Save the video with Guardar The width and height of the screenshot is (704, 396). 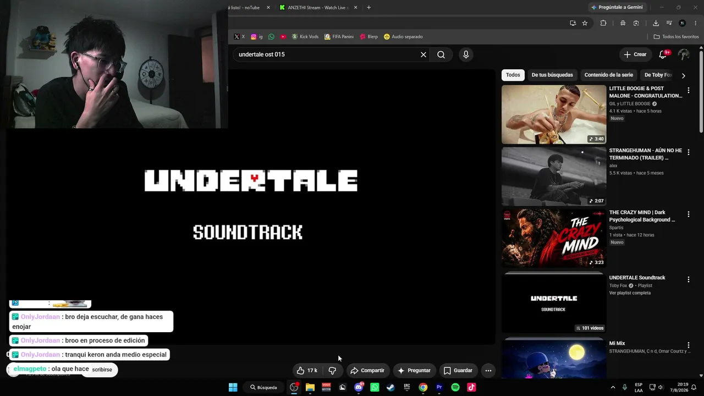[458, 371]
